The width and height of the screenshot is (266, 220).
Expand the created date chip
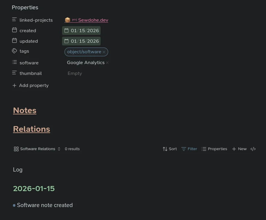[x=81, y=30]
